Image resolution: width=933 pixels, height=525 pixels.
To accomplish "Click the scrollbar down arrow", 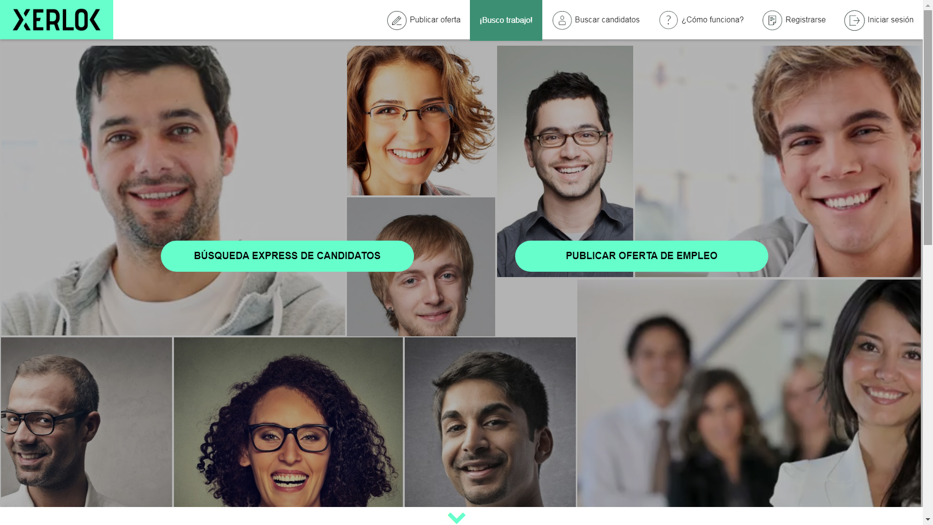I will click(x=928, y=520).
